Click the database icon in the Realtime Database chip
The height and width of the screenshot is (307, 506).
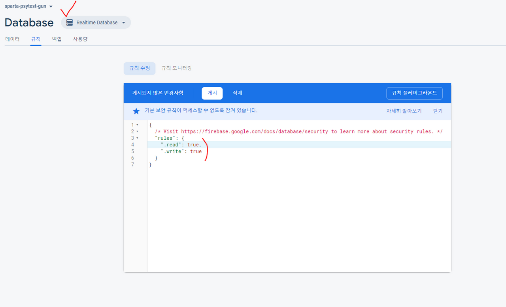(70, 22)
